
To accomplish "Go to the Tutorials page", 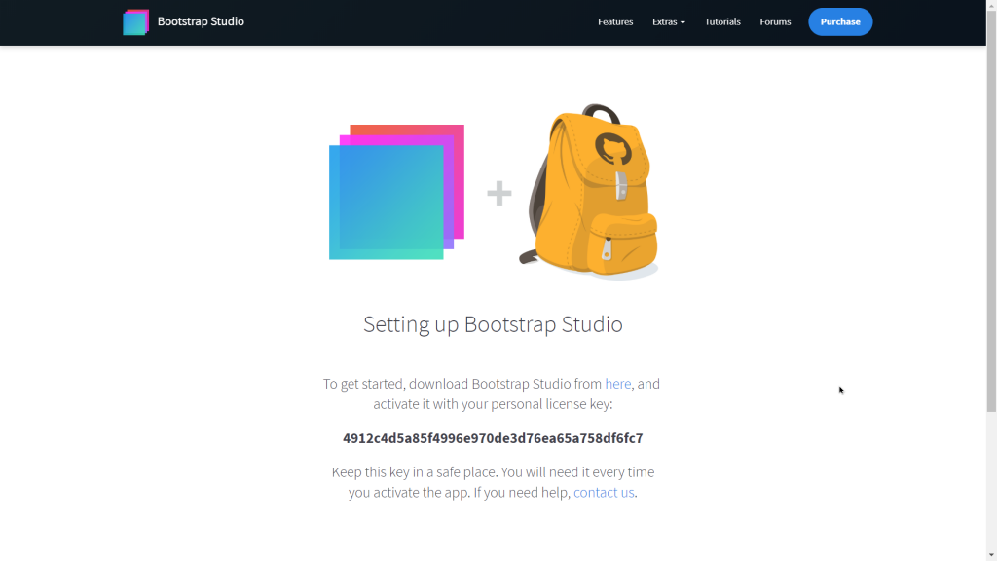I will 722,21.
